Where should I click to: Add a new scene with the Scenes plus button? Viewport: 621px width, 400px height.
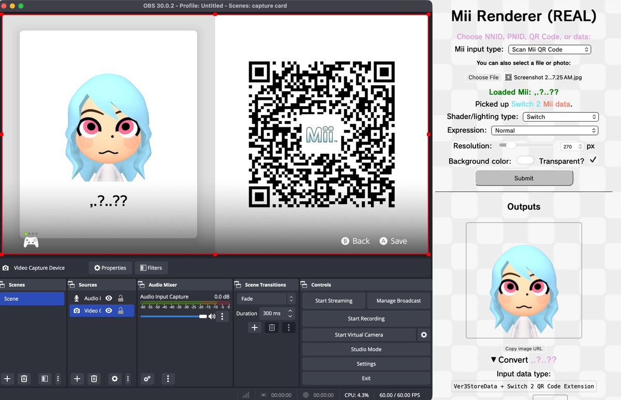pos(7,379)
